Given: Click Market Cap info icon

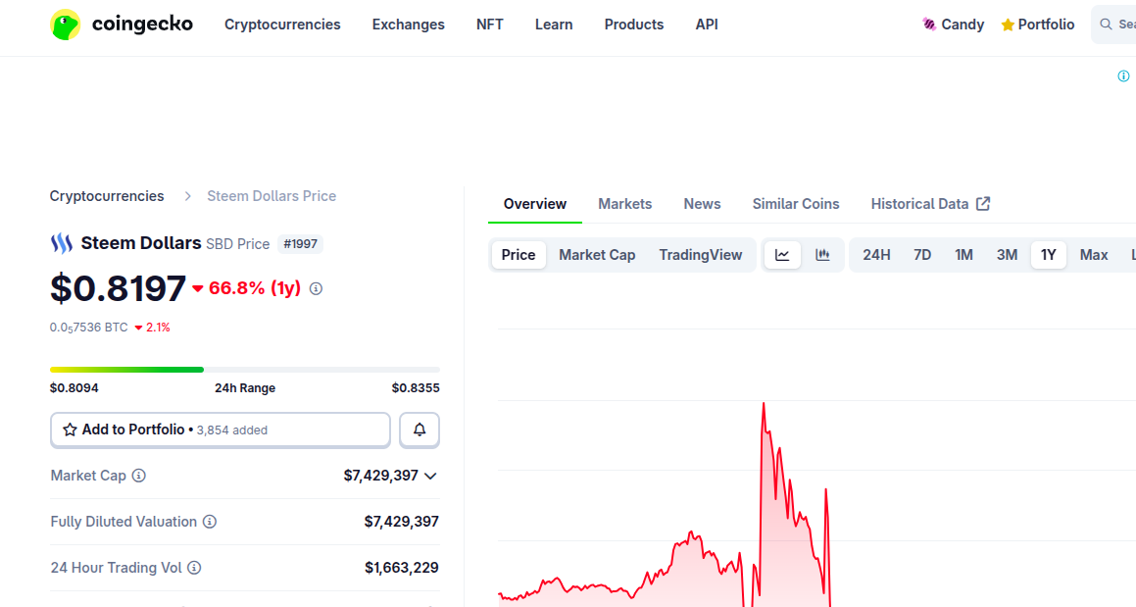Looking at the screenshot, I should (x=139, y=476).
